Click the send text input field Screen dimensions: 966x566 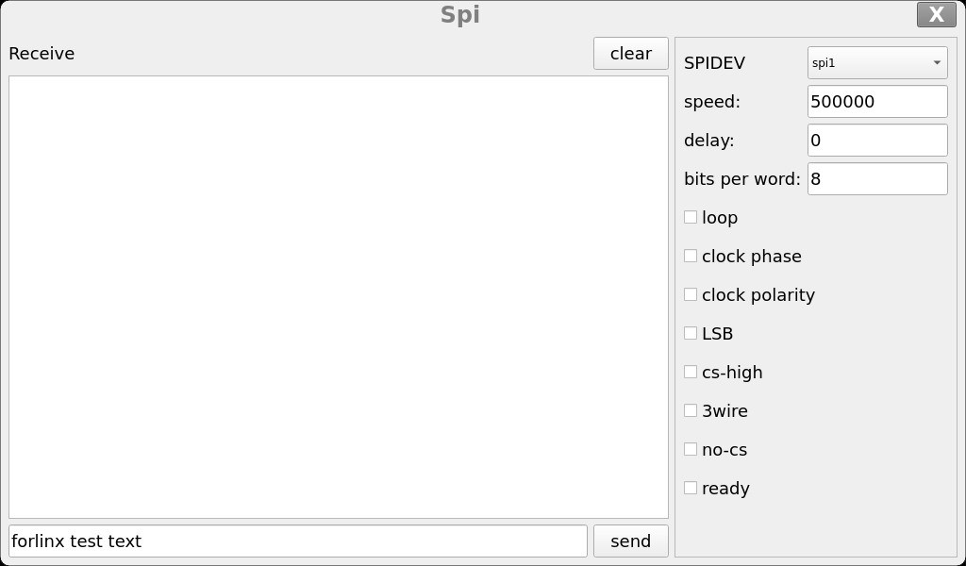coord(298,541)
